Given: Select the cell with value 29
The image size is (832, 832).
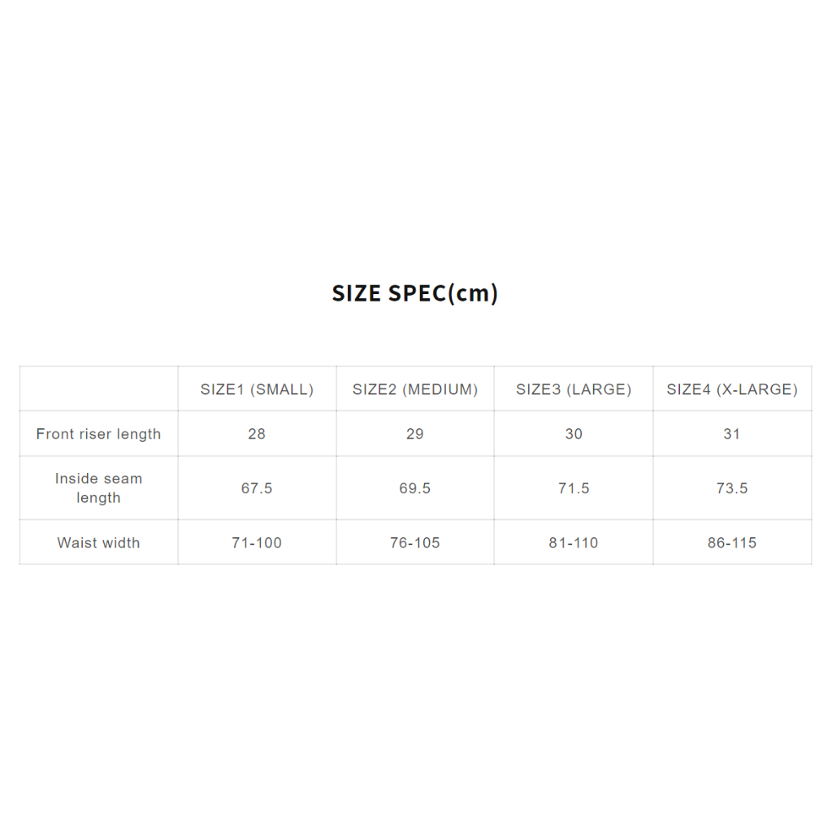Looking at the screenshot, I should pos(415,434).
